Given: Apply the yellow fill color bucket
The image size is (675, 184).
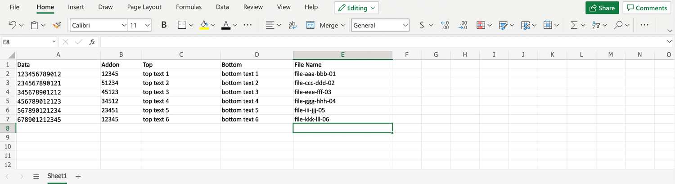Looking at the screenshot, I should [x=204, y=25].
